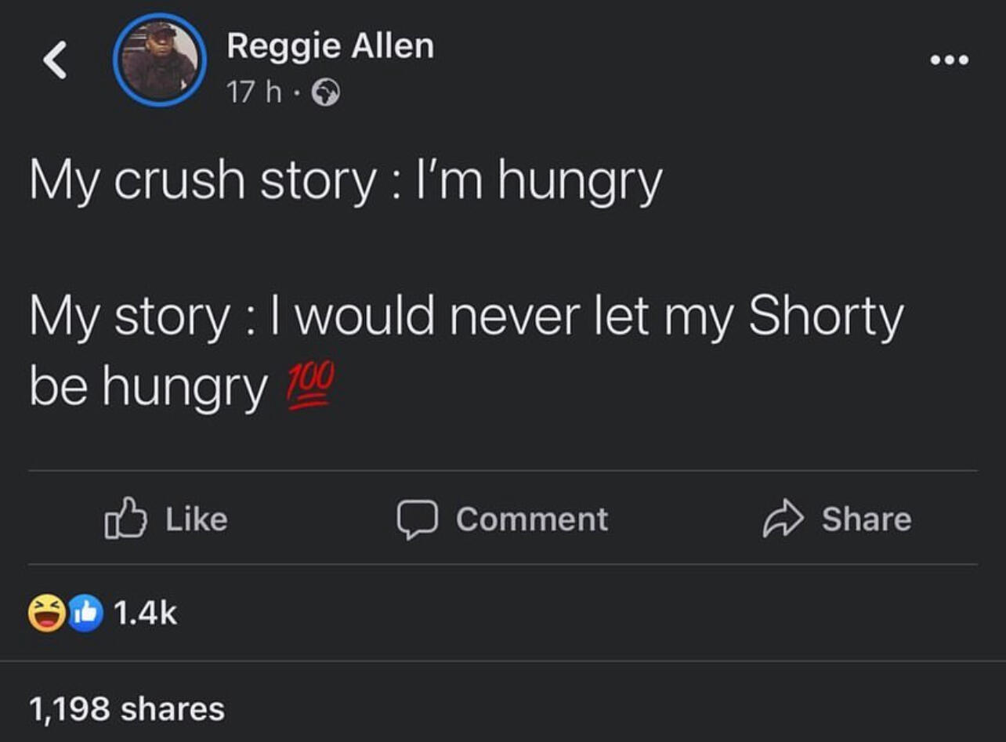Click the "My crush story : I'm hungry" line

point(346,181)
